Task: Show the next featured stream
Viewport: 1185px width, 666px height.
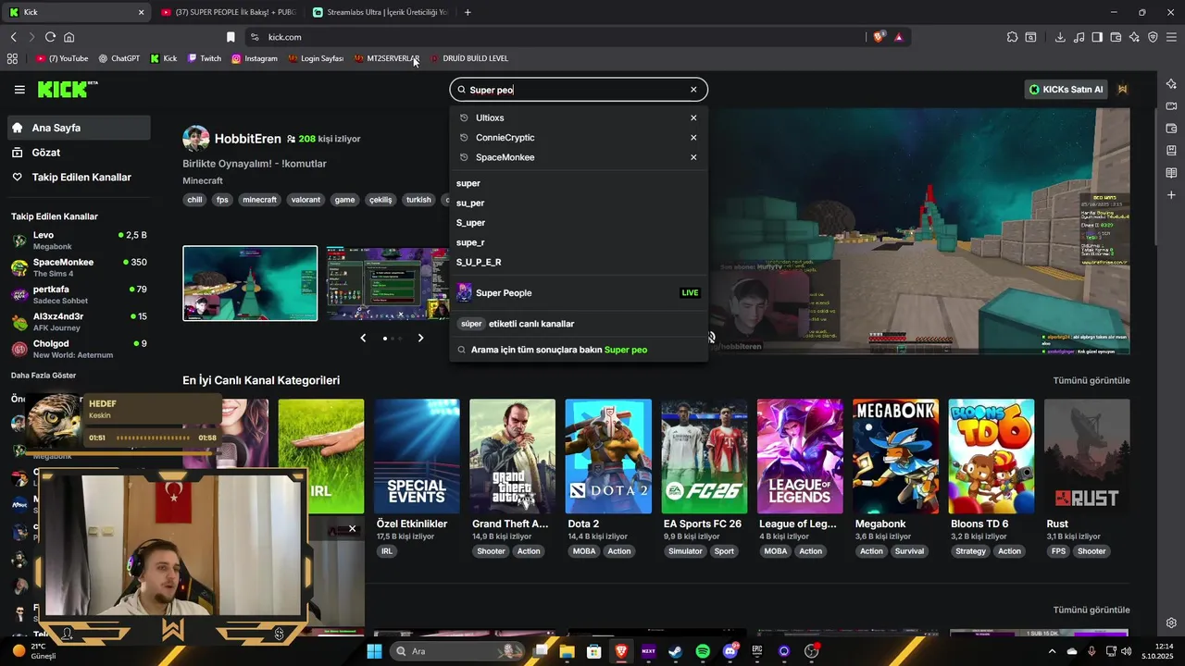Action: [x=420, y=338]
